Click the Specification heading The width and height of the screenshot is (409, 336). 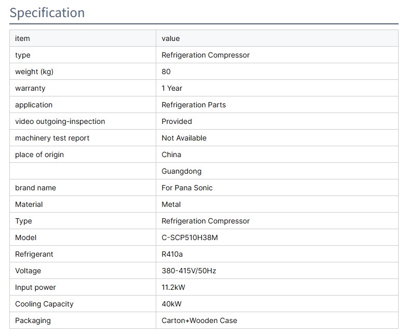coord(47,13)
